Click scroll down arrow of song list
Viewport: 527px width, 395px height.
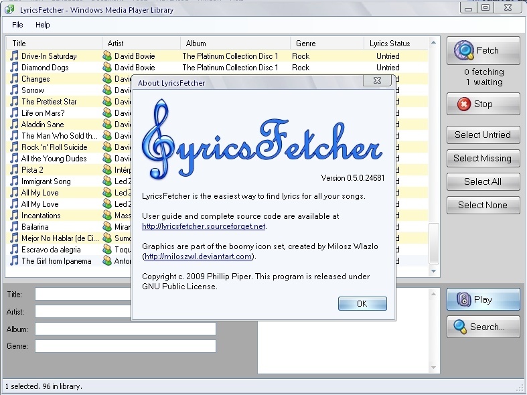point(433,271)
